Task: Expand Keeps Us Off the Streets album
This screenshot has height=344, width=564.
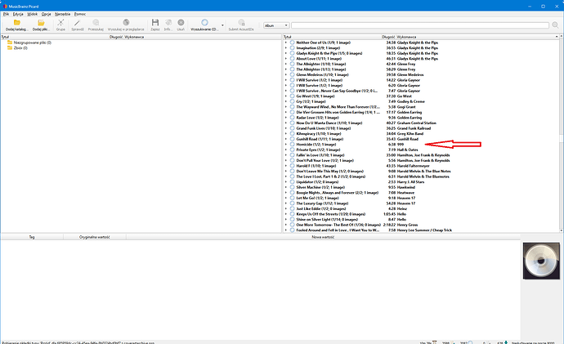Action: pos(286,214)
